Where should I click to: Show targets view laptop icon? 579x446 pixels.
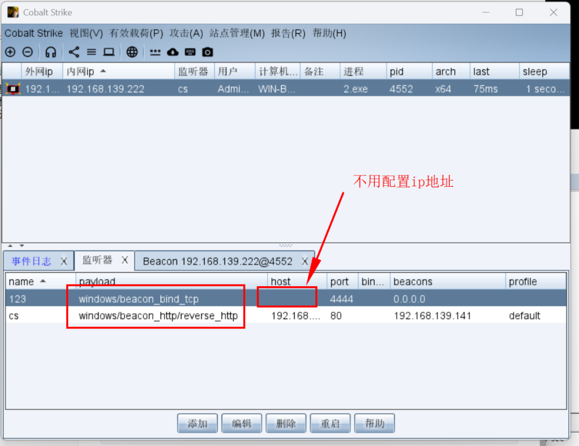(x=109, y=52)
